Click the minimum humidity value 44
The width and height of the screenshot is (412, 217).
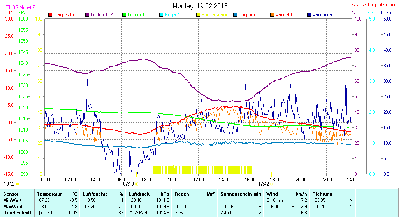pyautogui.click(x=121, y=200)
